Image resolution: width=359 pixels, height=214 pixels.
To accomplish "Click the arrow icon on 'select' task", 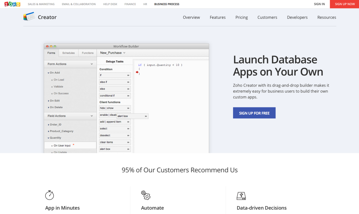I will click(x=128, y=129).
